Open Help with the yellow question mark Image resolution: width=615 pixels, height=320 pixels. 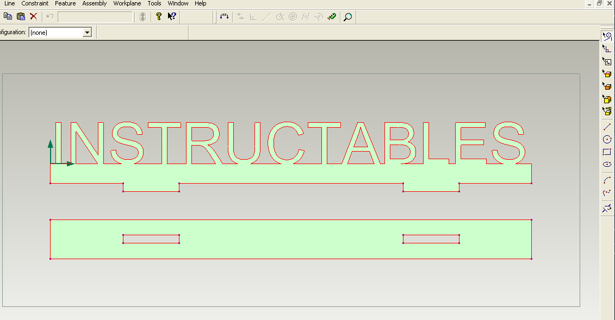coord(158,16)
